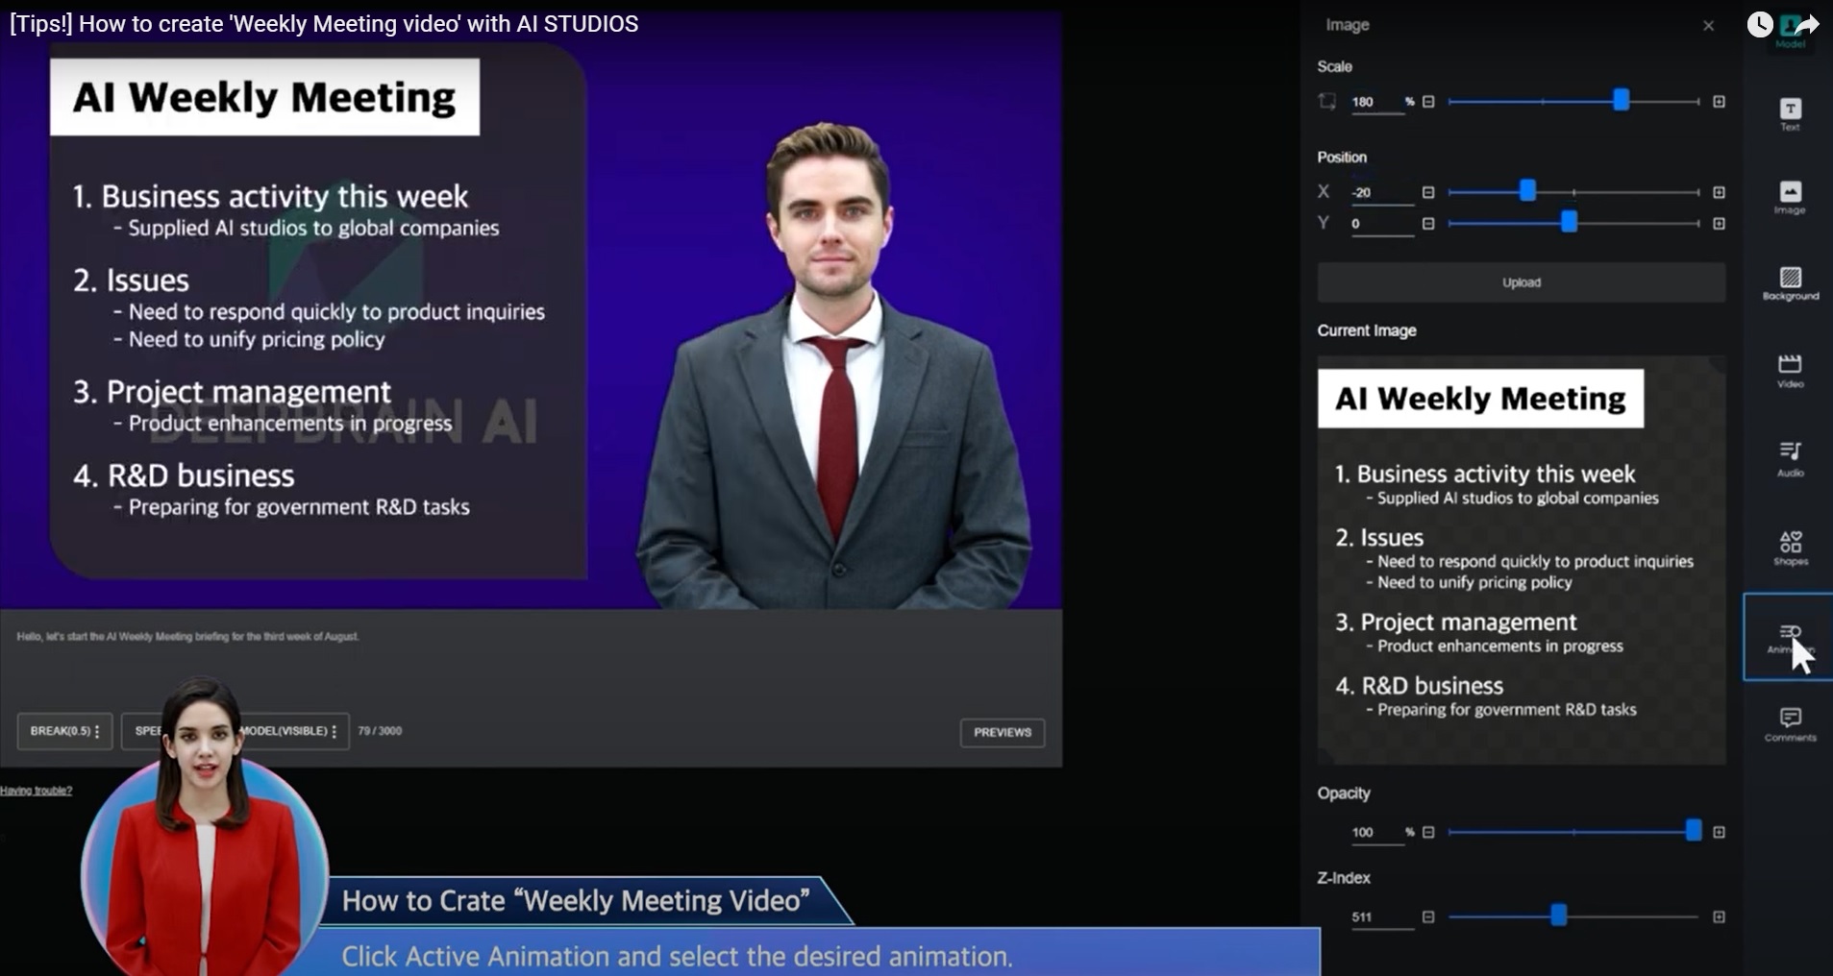Click the PREVIEWS button

coord(1003,732)
